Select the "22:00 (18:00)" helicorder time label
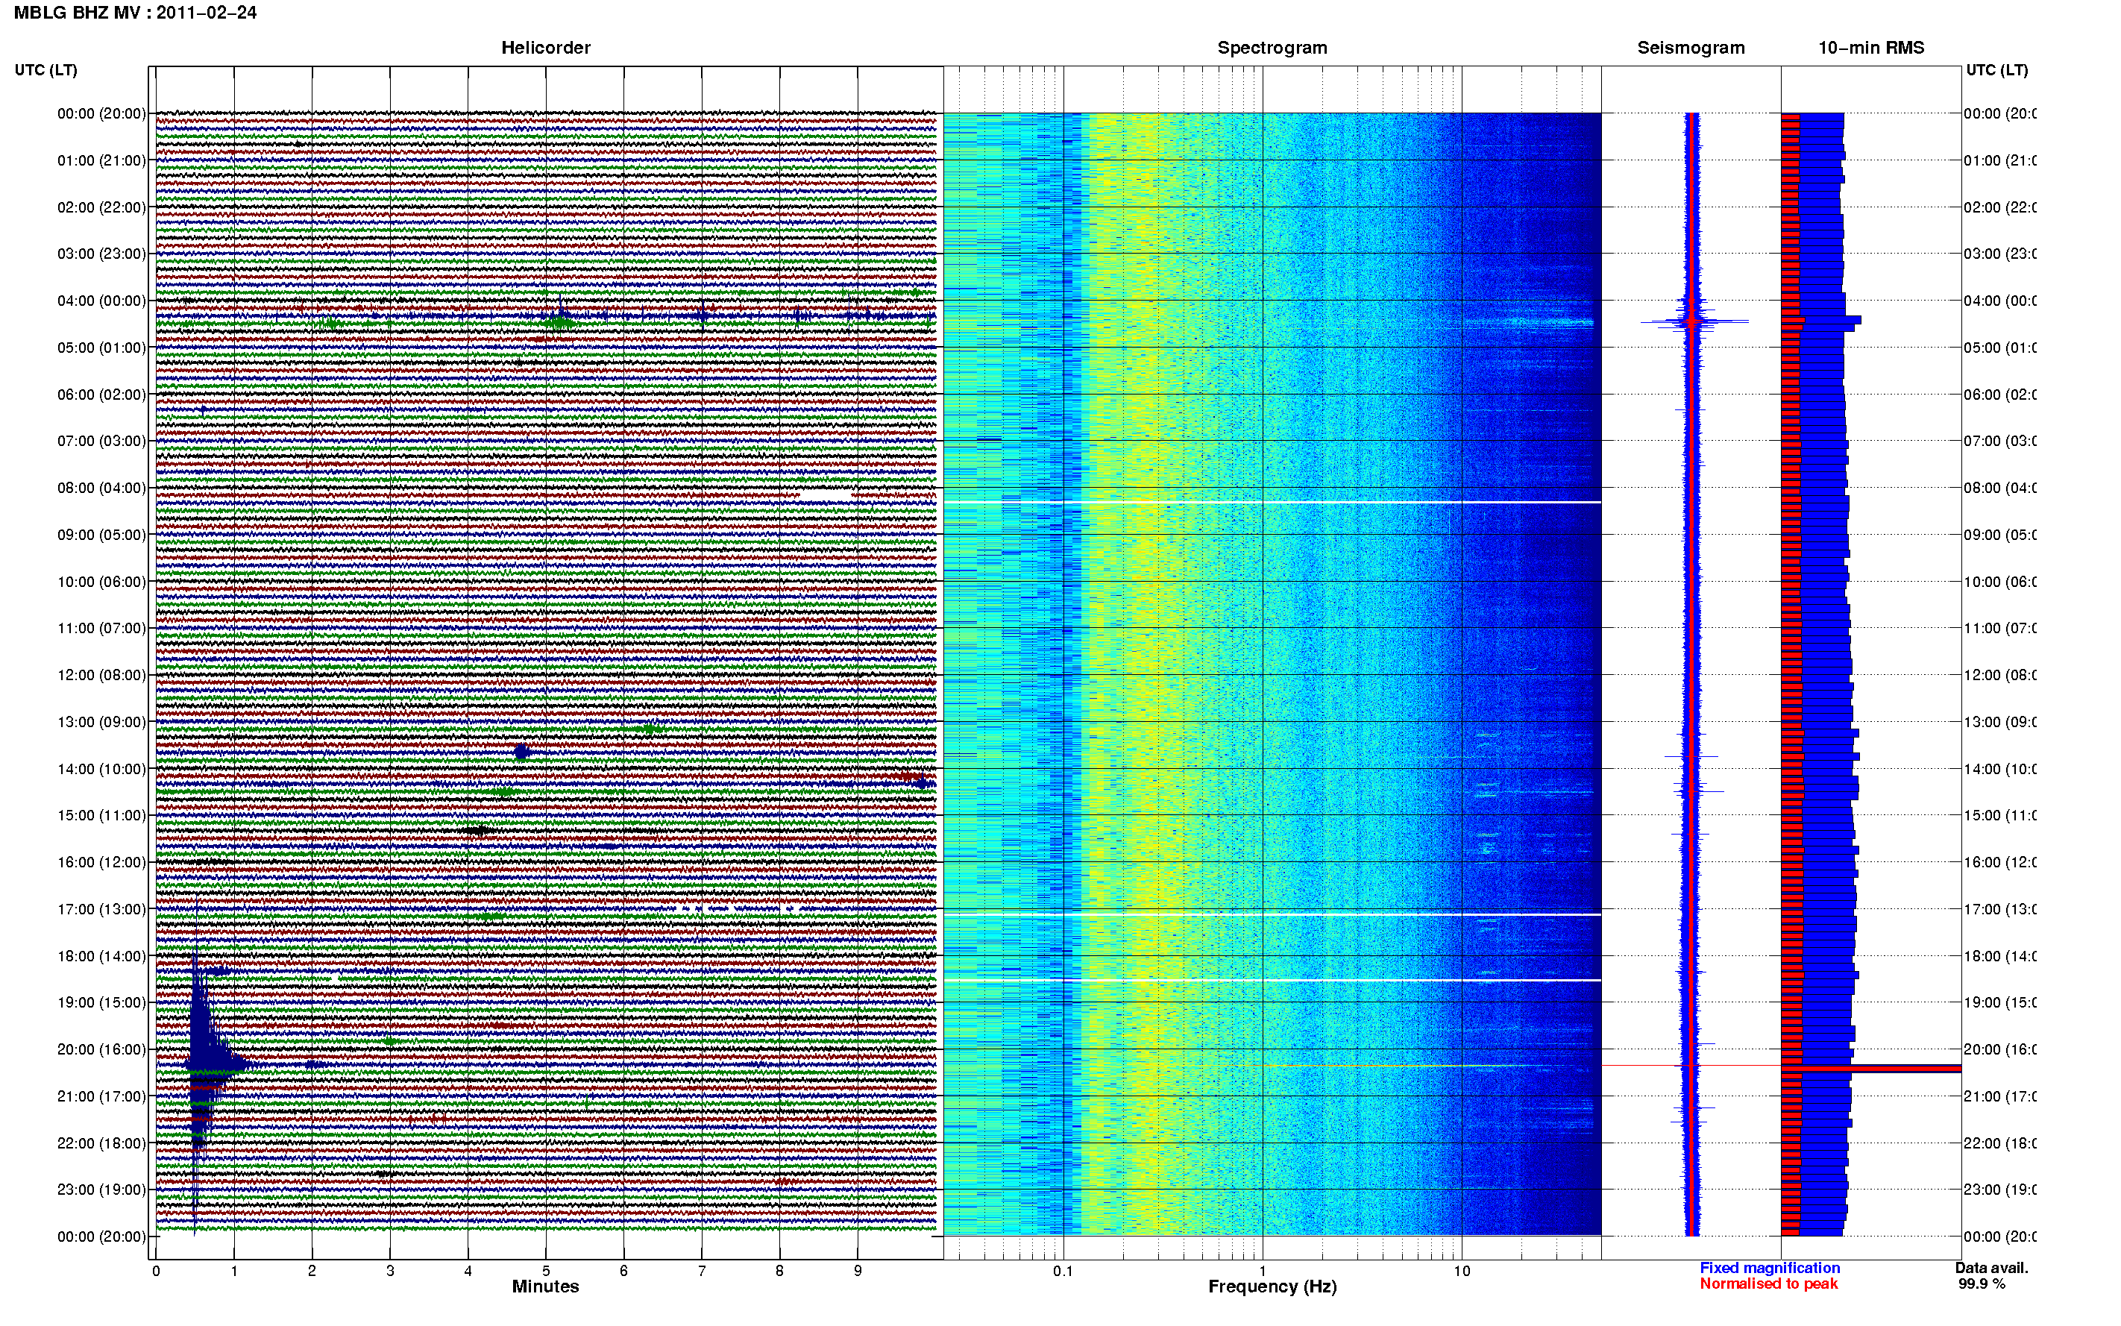This screenshot has height=1326, width=2121. click(101, 1143)
